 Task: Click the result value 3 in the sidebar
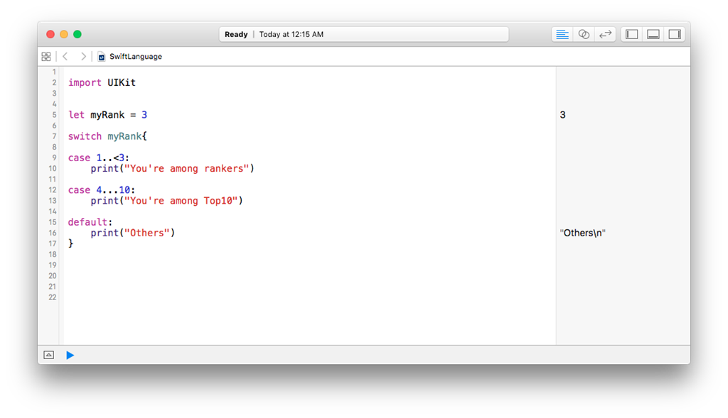563,114
